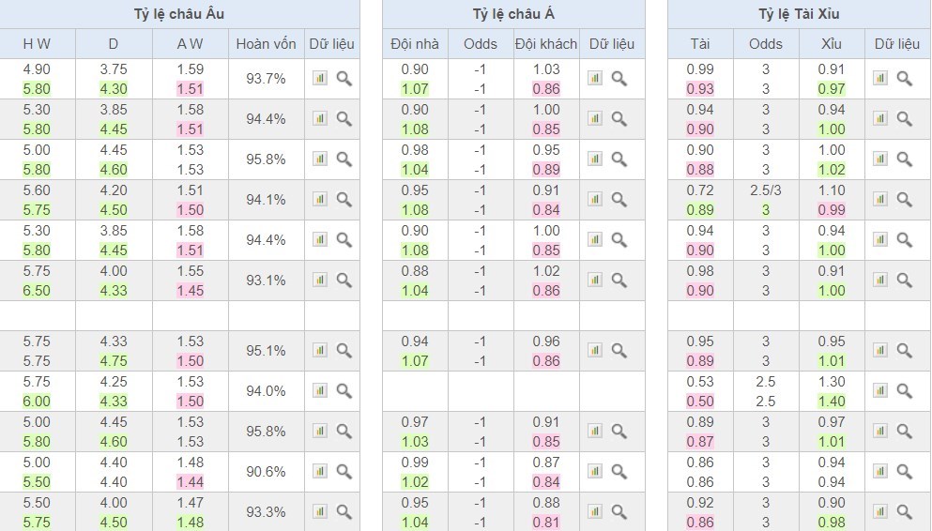This screenshot has height=531, width=932.
Task: Open chart icon in Asian row 0.94 / 0.96
Action: pyautogui.click(x=595, y=350)
